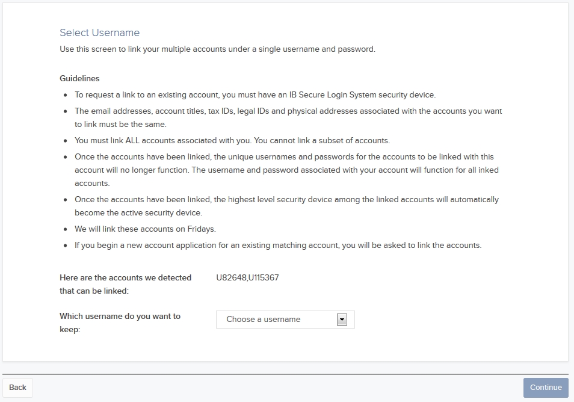This screenshot has height=402, width=574.
Task: Click the guideline about unique usernames no longer functioning
Action: click(286, 170)
